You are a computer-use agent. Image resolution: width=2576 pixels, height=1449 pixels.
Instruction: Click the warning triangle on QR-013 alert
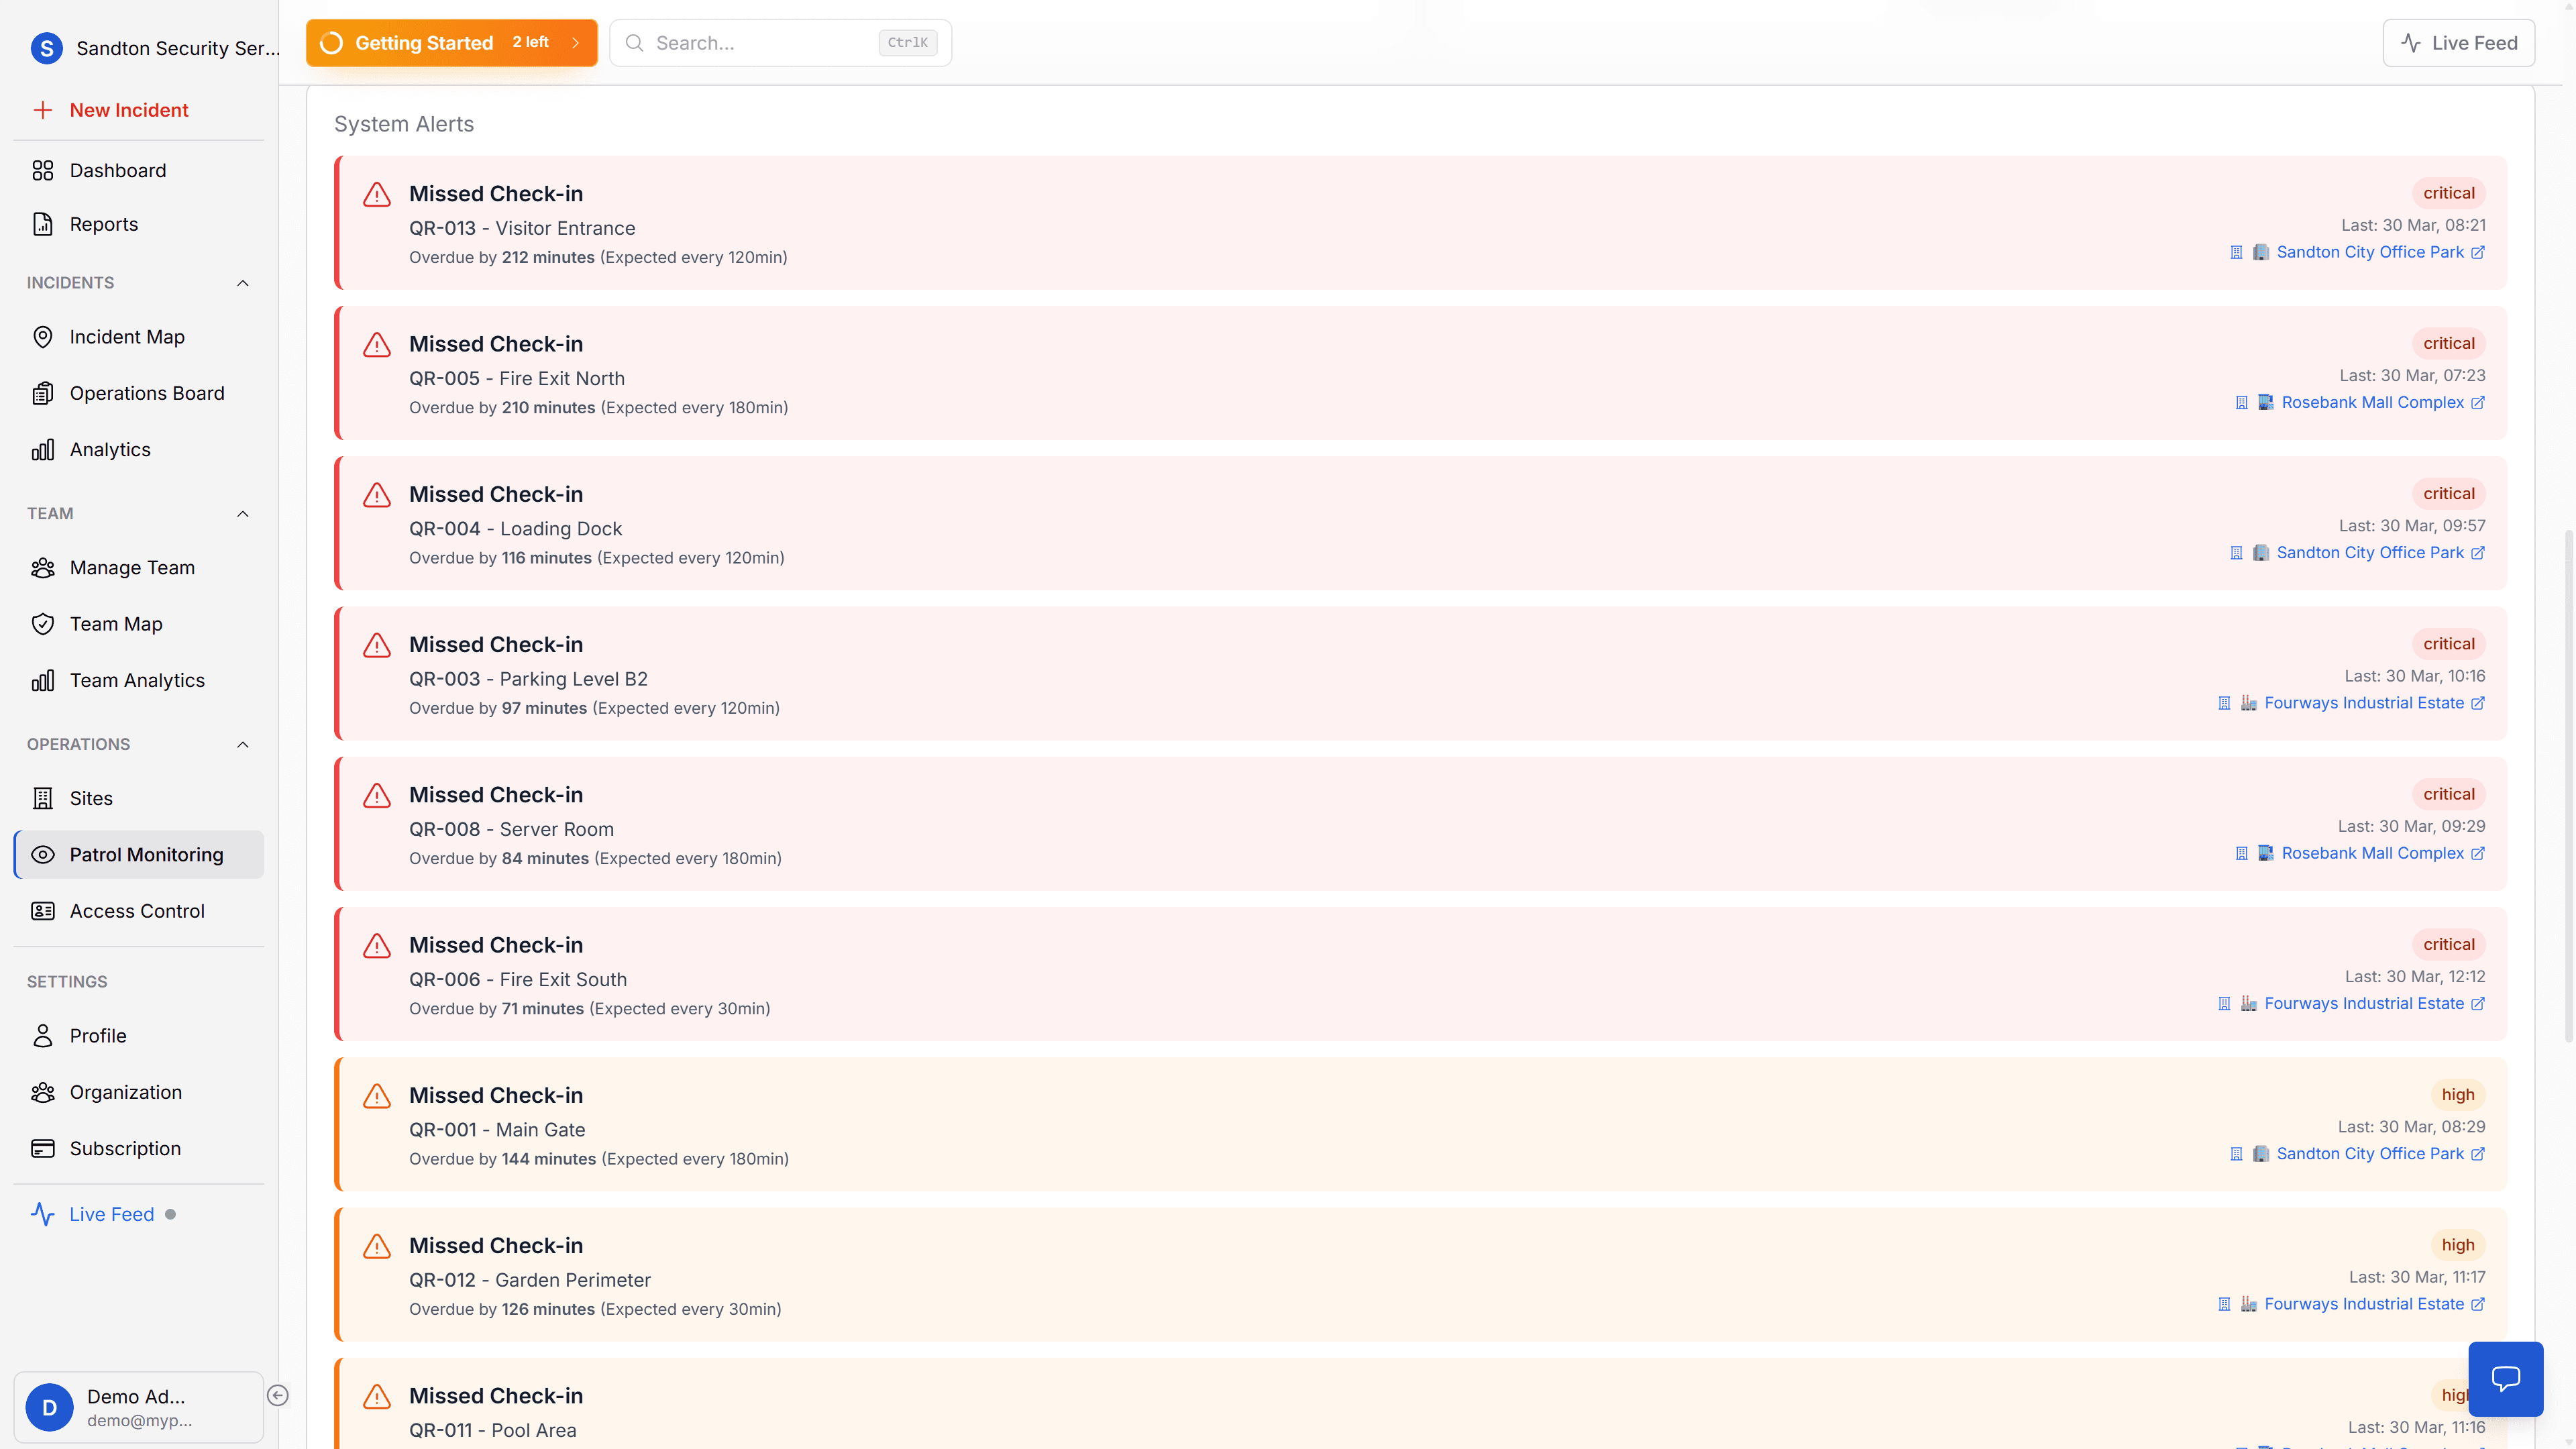tap(377, 194)
